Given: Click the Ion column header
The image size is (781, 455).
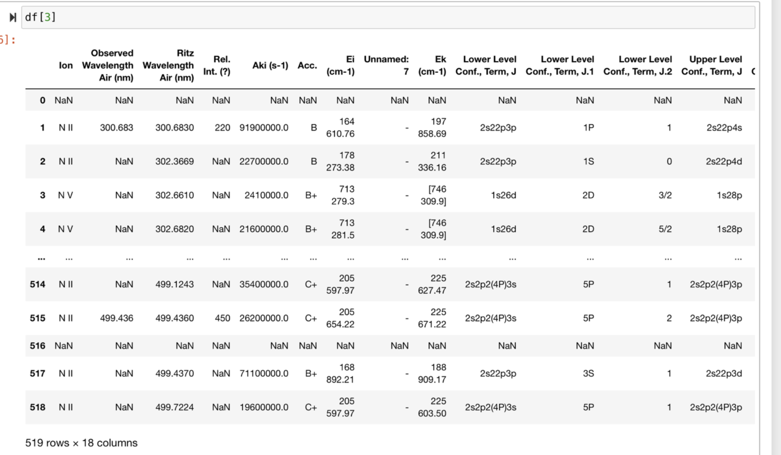Looking at the screenshot, I should (x=66, y=66).
